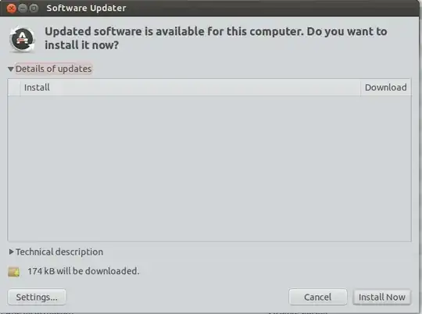Click the "Technical description" label text
This screenshot has height=314, width=422.
(59, 252)
